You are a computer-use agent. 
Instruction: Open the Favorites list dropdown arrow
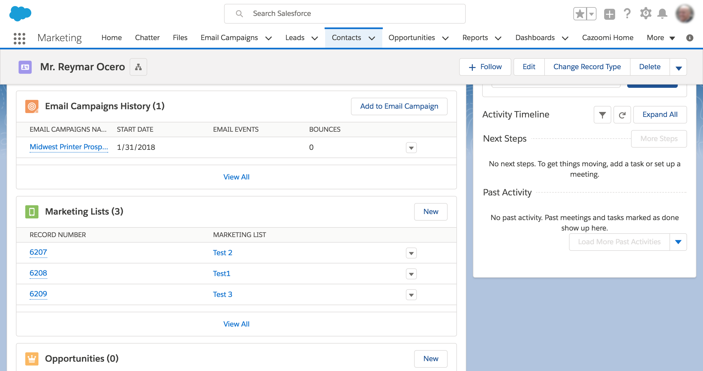coord(592,14)
